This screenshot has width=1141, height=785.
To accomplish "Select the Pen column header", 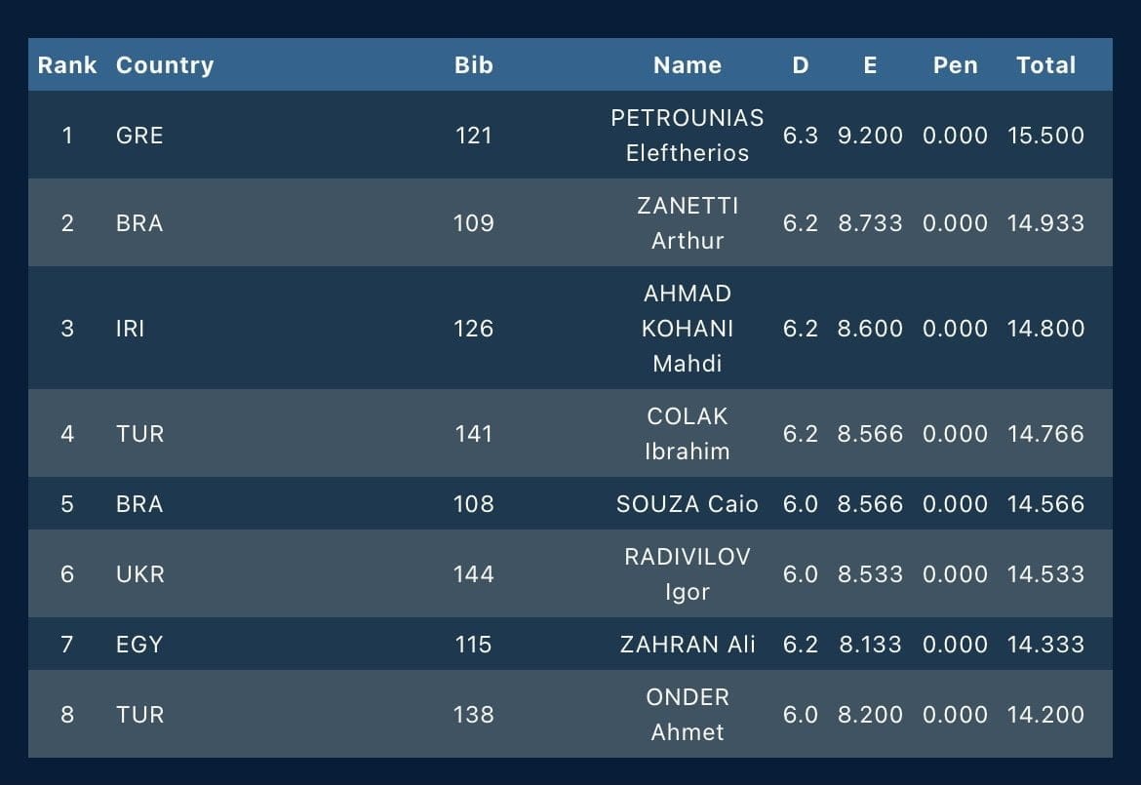I will [955, 65].
